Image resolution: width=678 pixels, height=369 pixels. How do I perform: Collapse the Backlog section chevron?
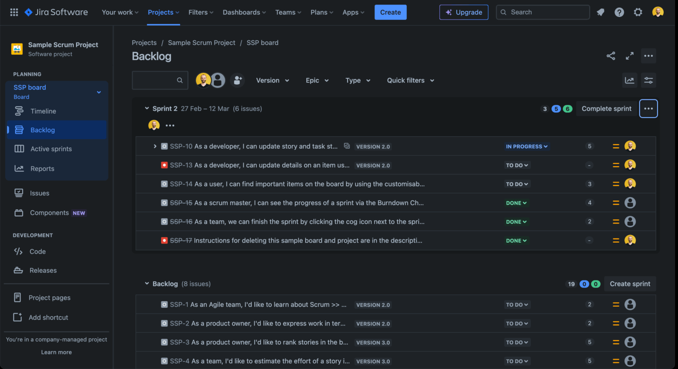click(x=147, y=284)
